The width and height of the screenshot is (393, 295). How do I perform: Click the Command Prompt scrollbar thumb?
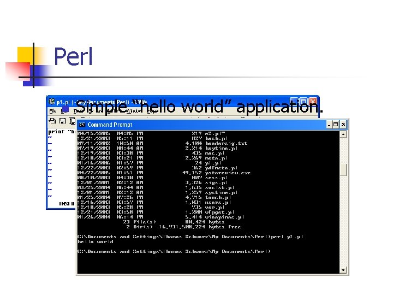(x=343, y=170)
